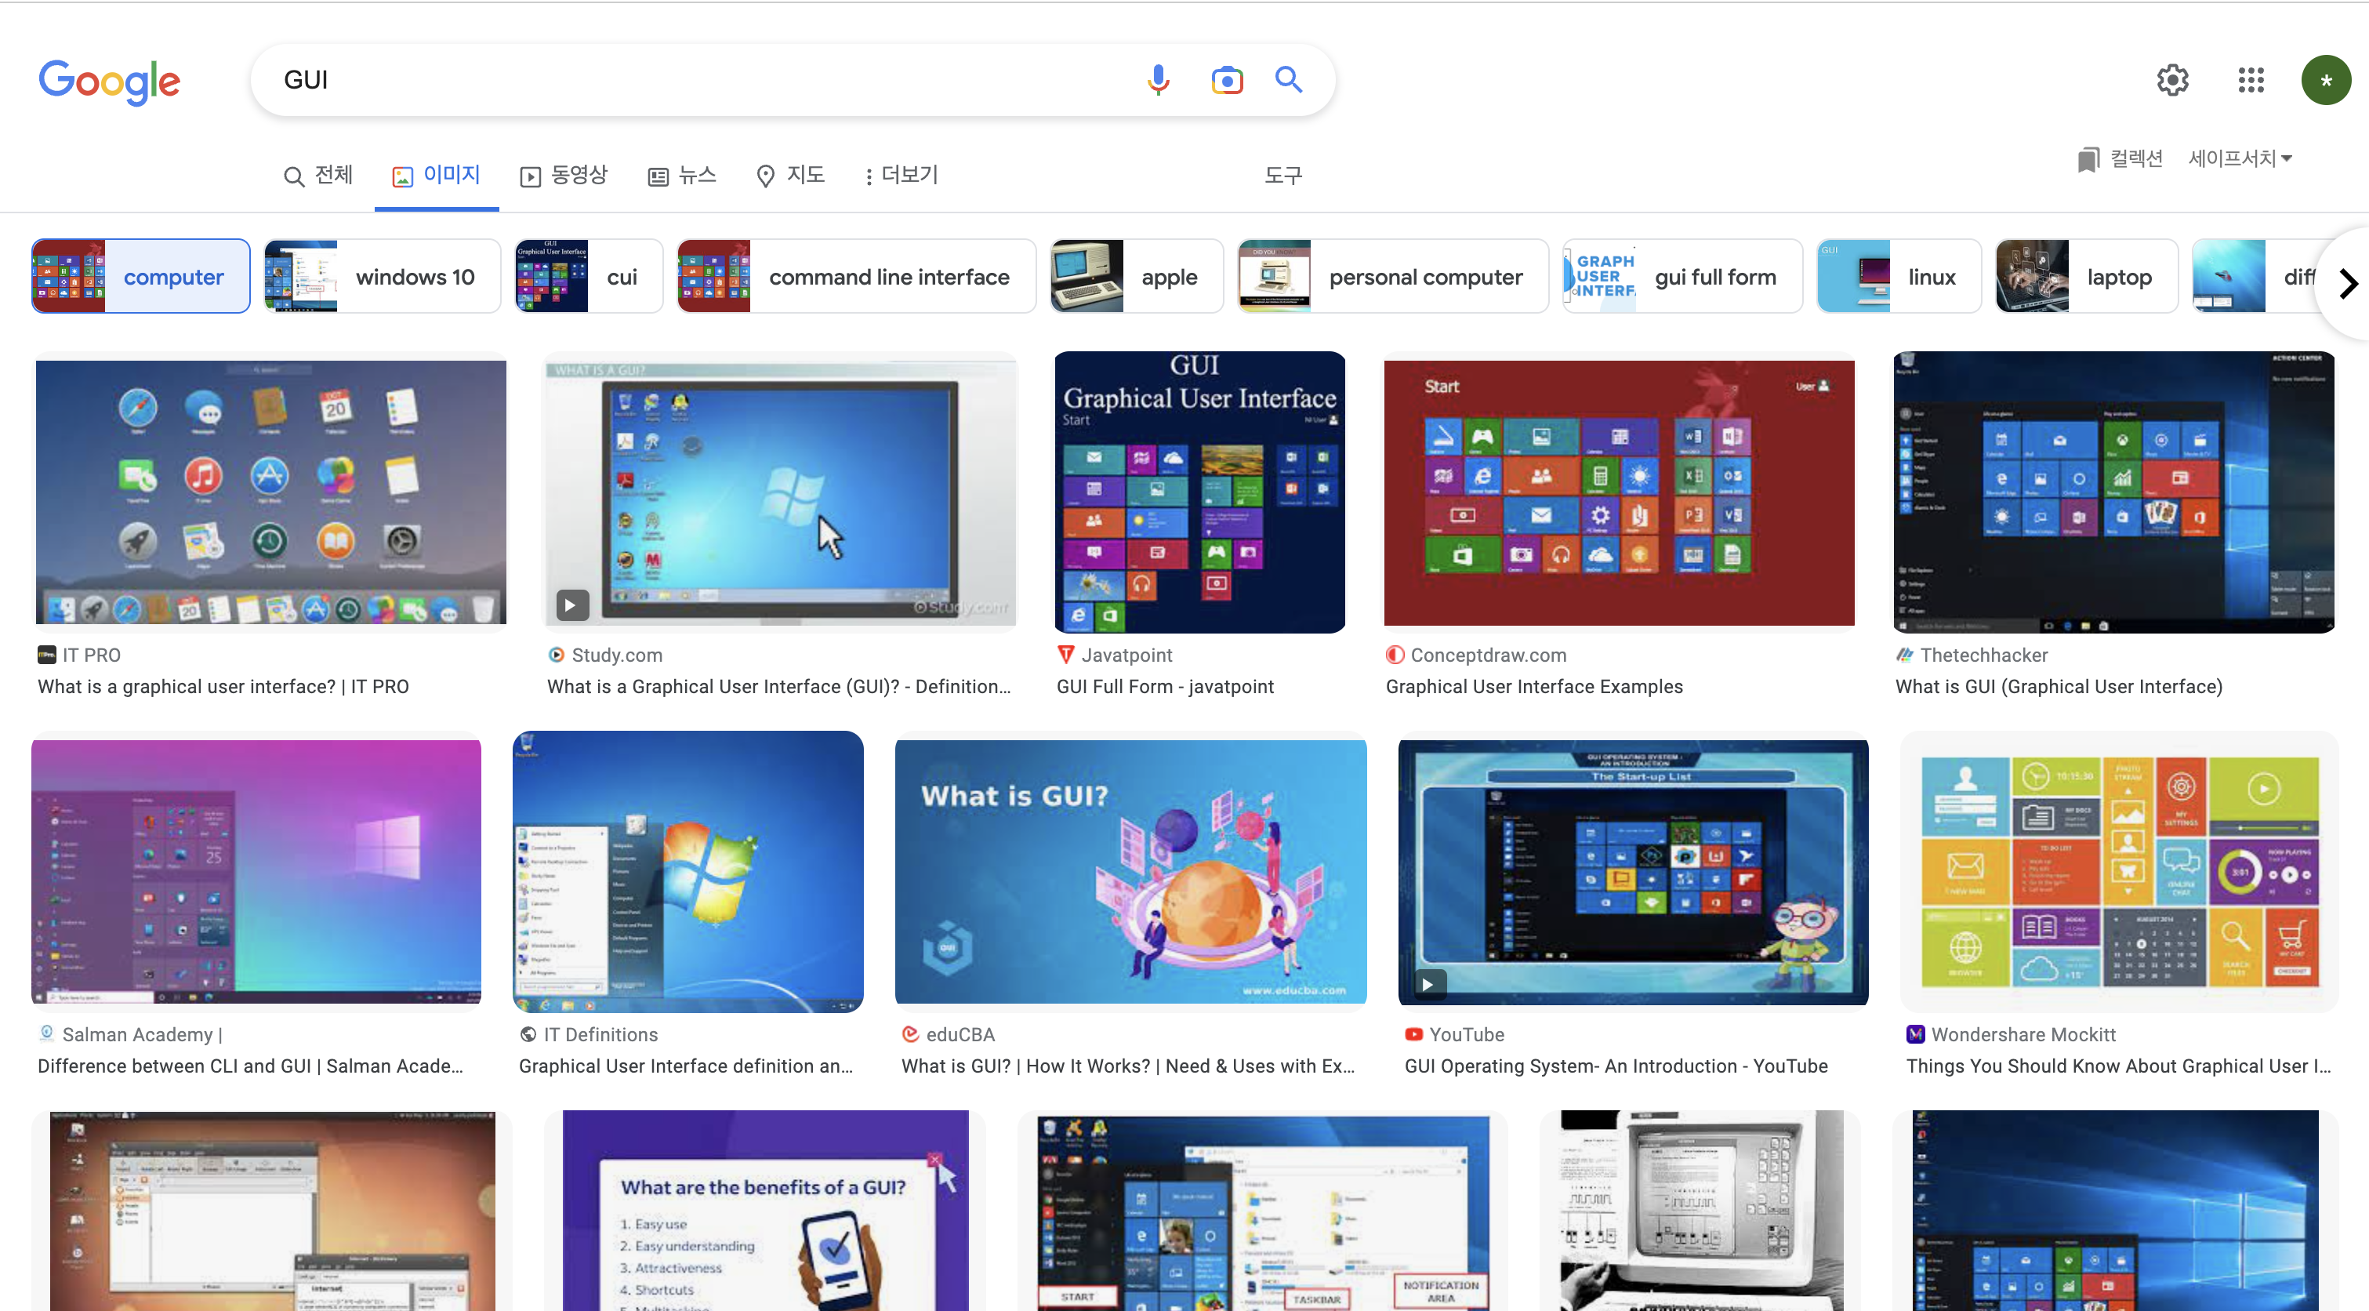Click the Wondershare Mockitt source label

pos(2023,1034)
